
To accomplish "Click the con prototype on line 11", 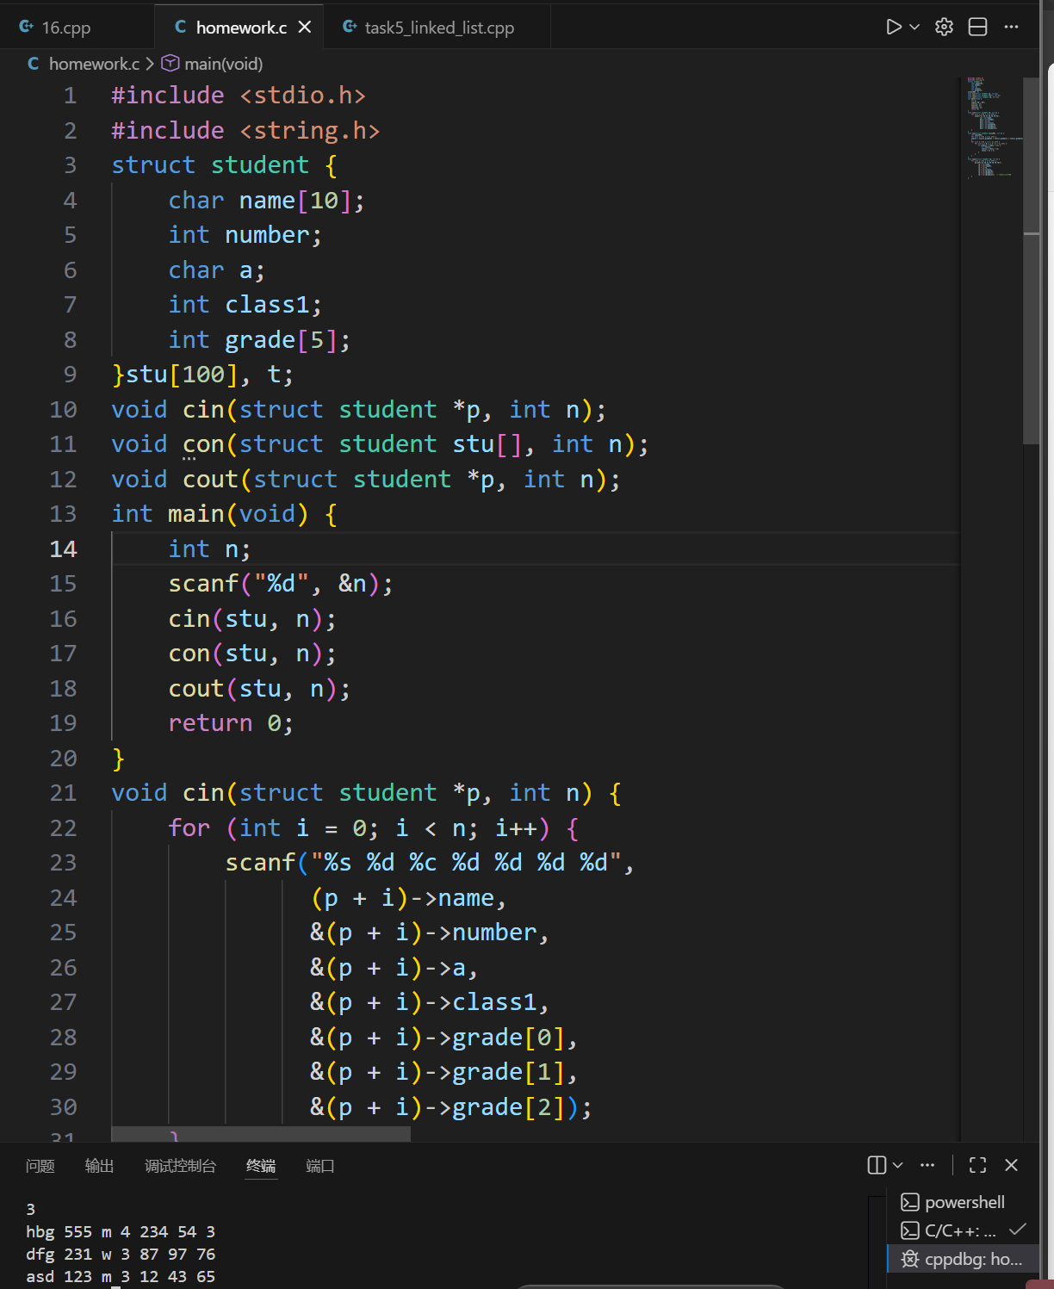I will tap(380, 443).
